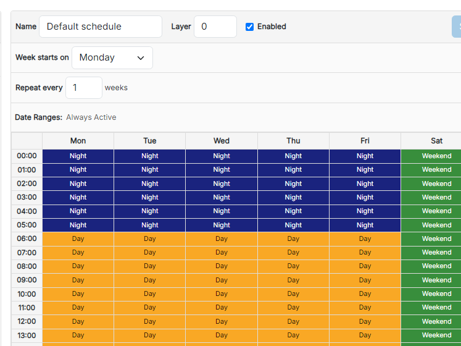
Task: Select Saturday 05:00 Weekend cell
Action: pyautogui.click(x=431, y=225)
